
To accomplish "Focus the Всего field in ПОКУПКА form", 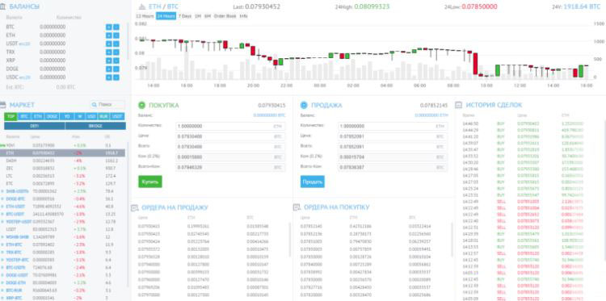I will click(x=231, y=147).
